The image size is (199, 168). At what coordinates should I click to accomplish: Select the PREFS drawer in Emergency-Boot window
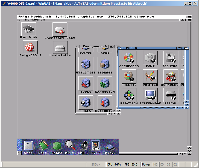pos(86,102)
